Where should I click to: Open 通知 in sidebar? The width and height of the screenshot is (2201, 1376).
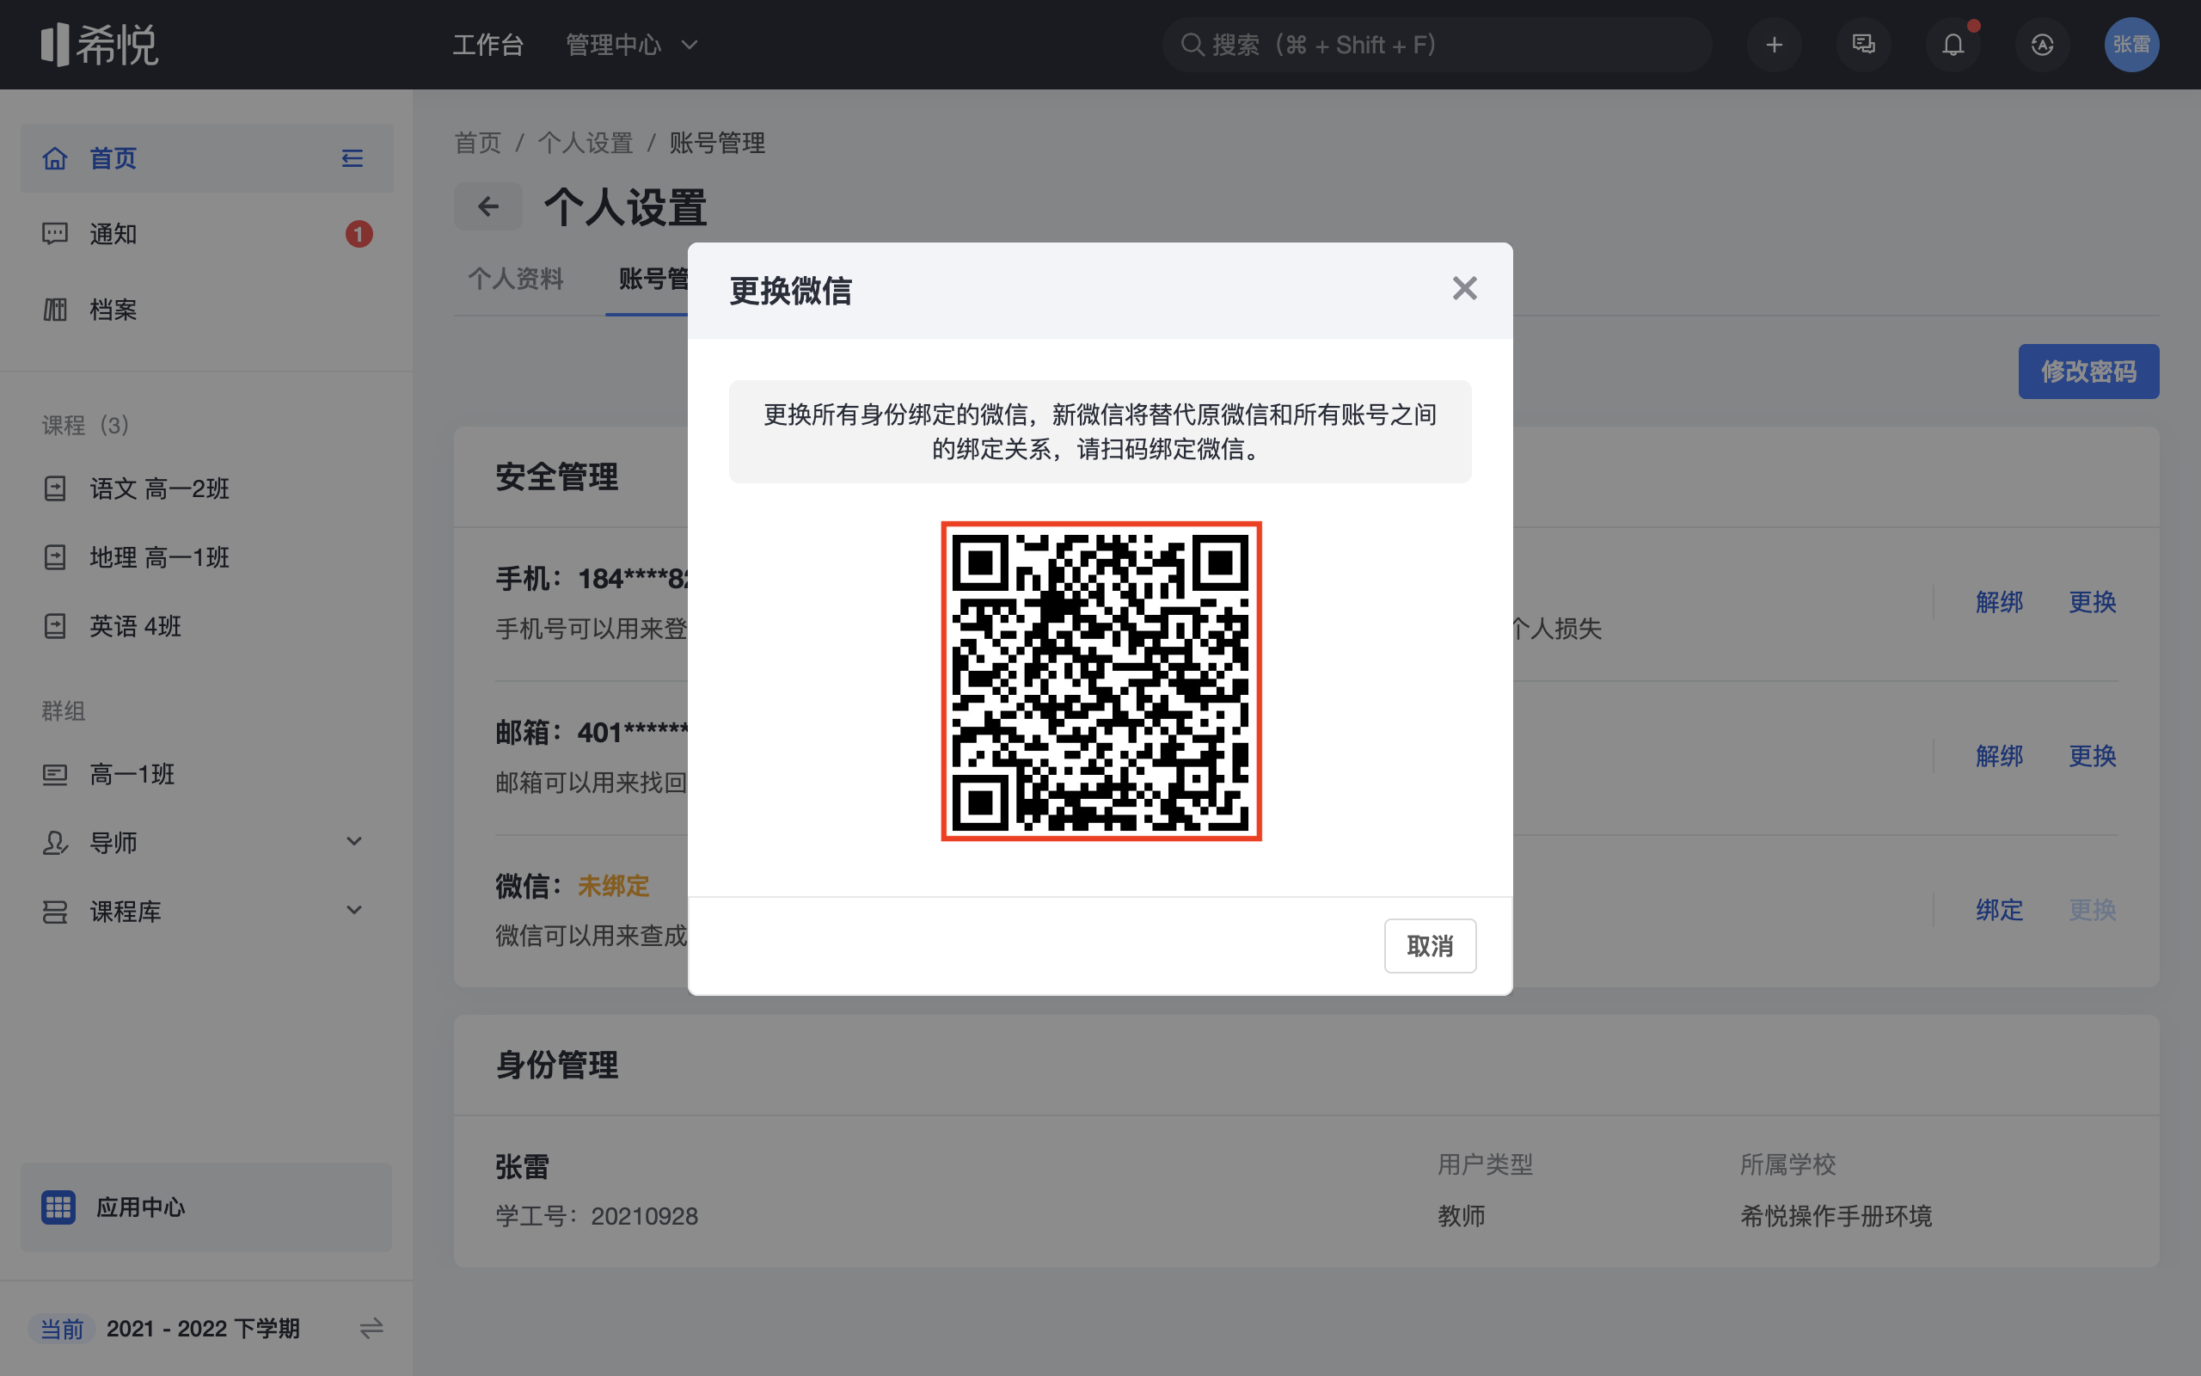coord(206,234)
